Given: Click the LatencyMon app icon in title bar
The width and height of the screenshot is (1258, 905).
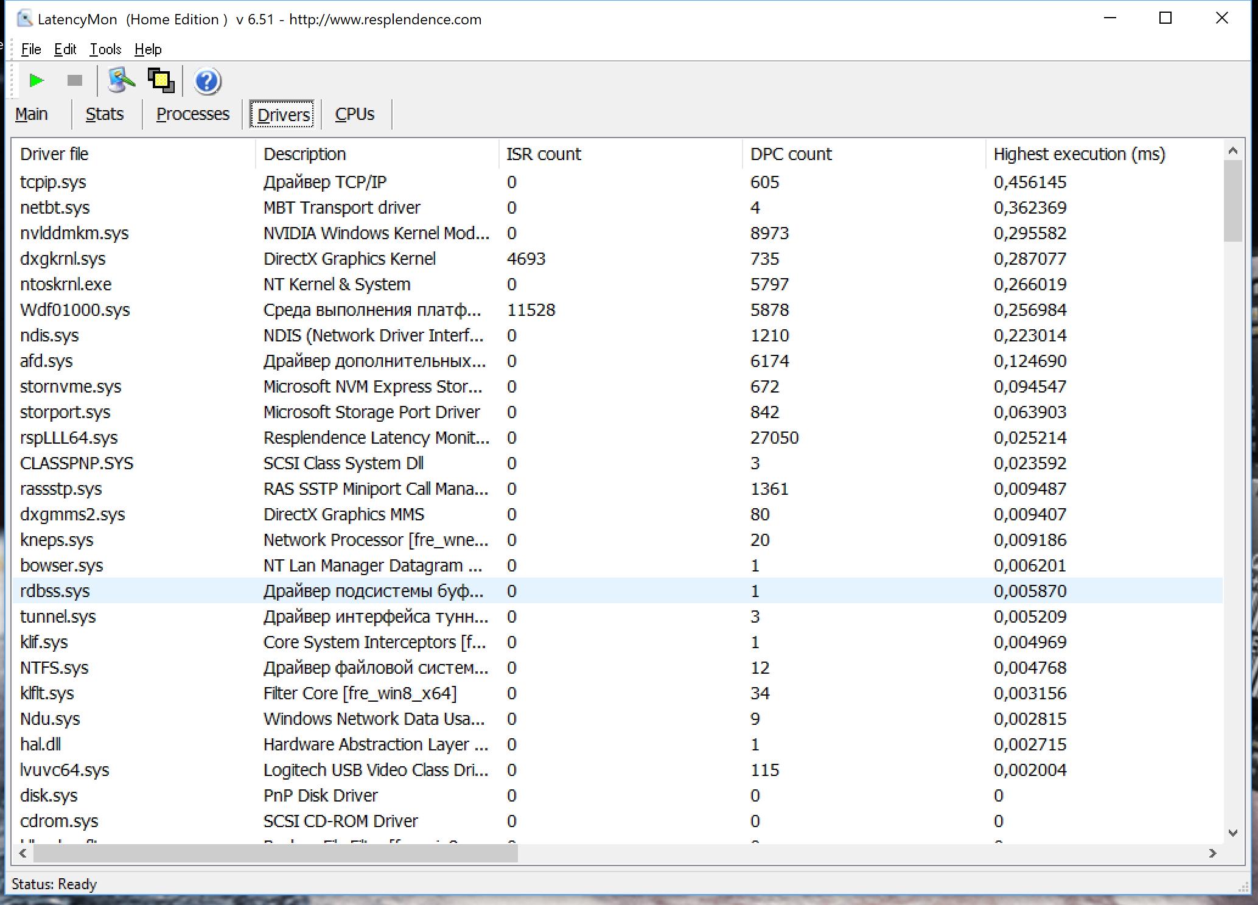Looking at the screenshot, I should pyautogui.click(x=24, y=19).
